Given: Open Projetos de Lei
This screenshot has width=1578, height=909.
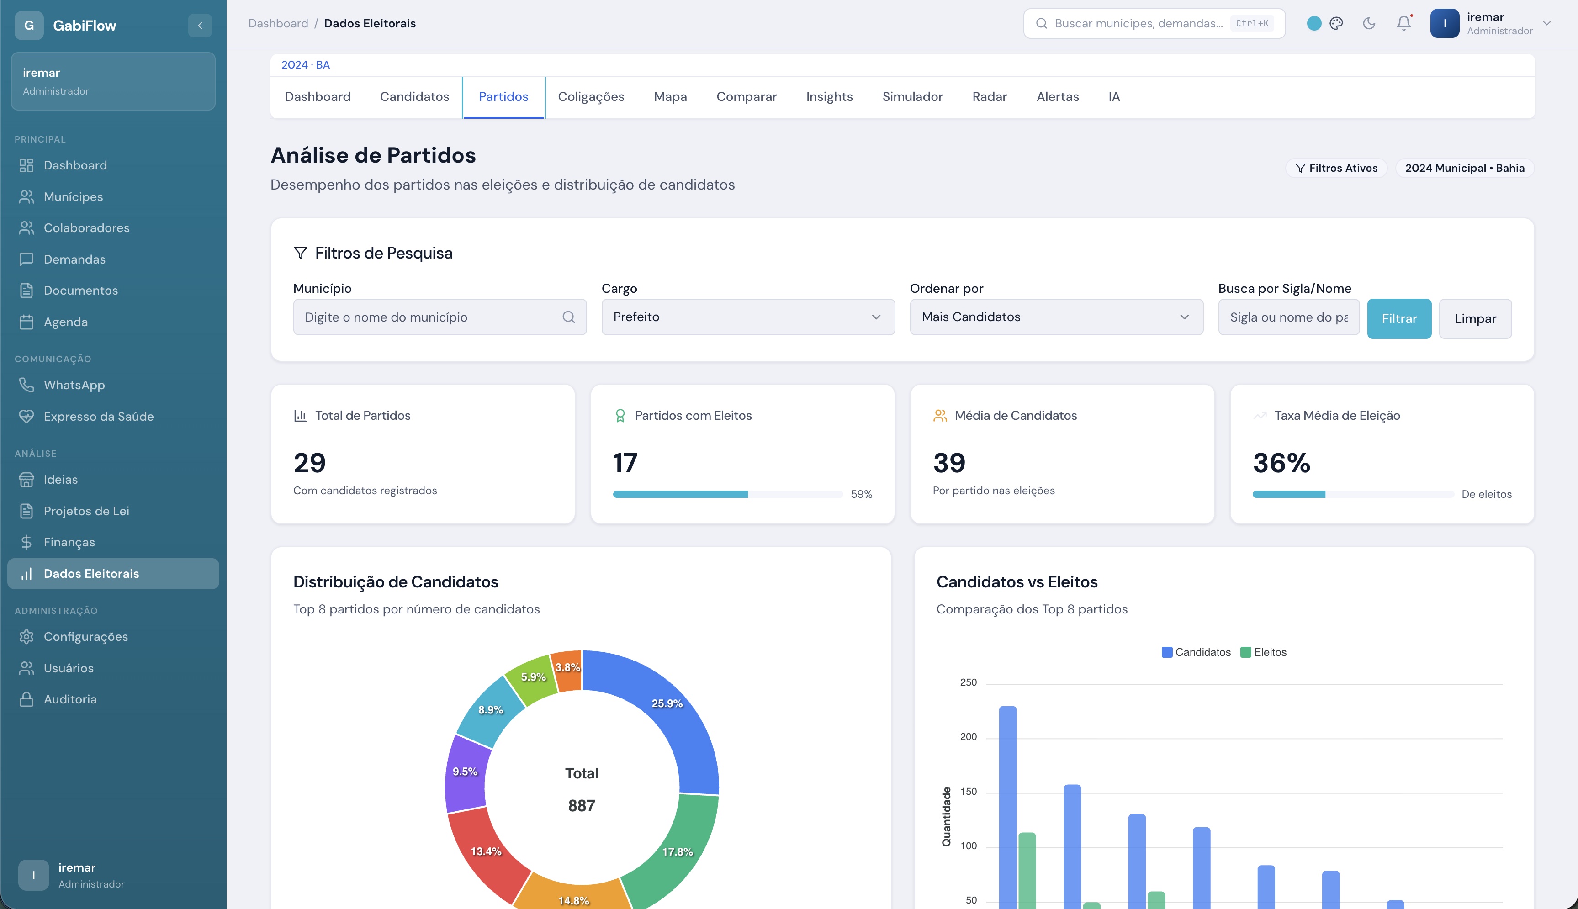Looking at the screenshot, I should pyautogui.click(x=113, y=511).
